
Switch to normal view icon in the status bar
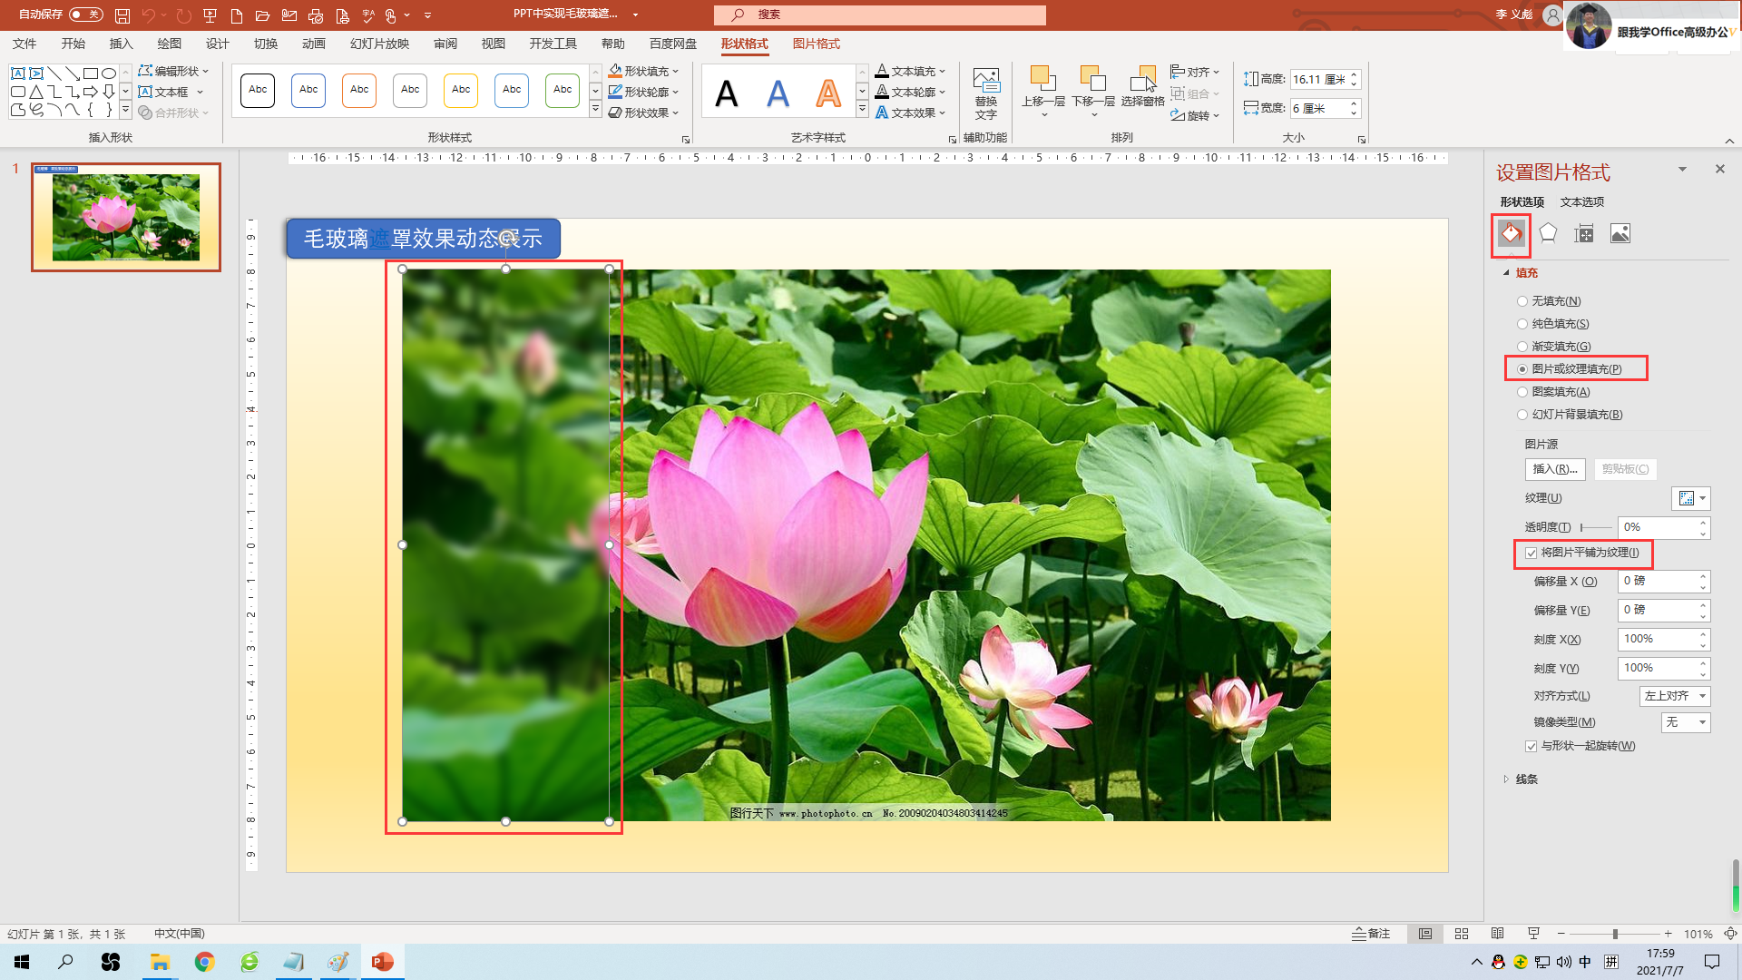tap(1425, 934)
